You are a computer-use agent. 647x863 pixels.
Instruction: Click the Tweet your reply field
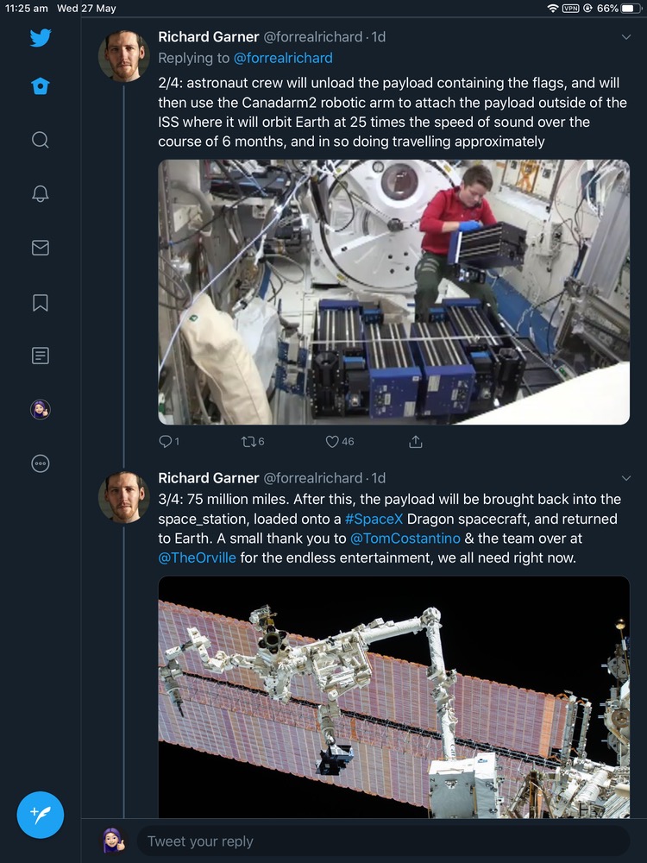(x=380, y=841)
